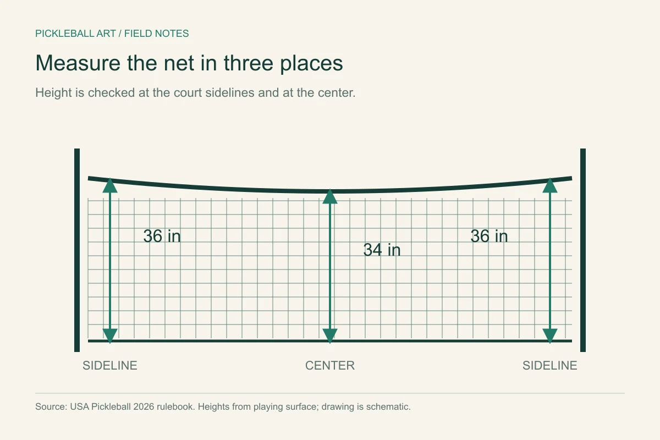Click the 34 in center label
Screen dimensions: 660x440
point(382,250)
